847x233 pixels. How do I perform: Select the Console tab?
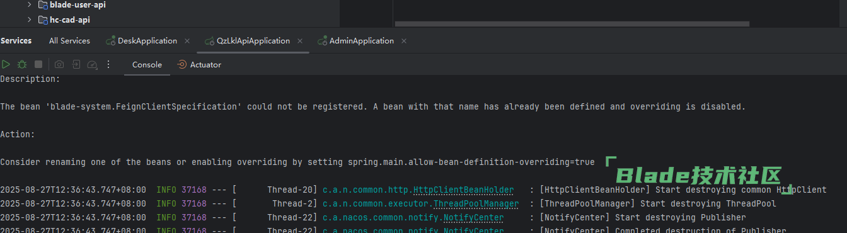point(147,64)
